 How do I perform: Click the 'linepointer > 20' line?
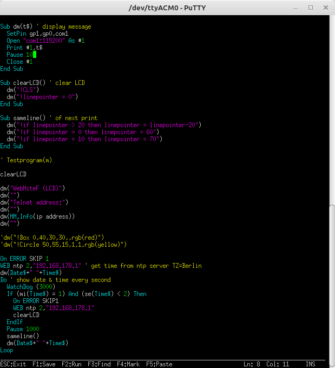click(104, 125)
